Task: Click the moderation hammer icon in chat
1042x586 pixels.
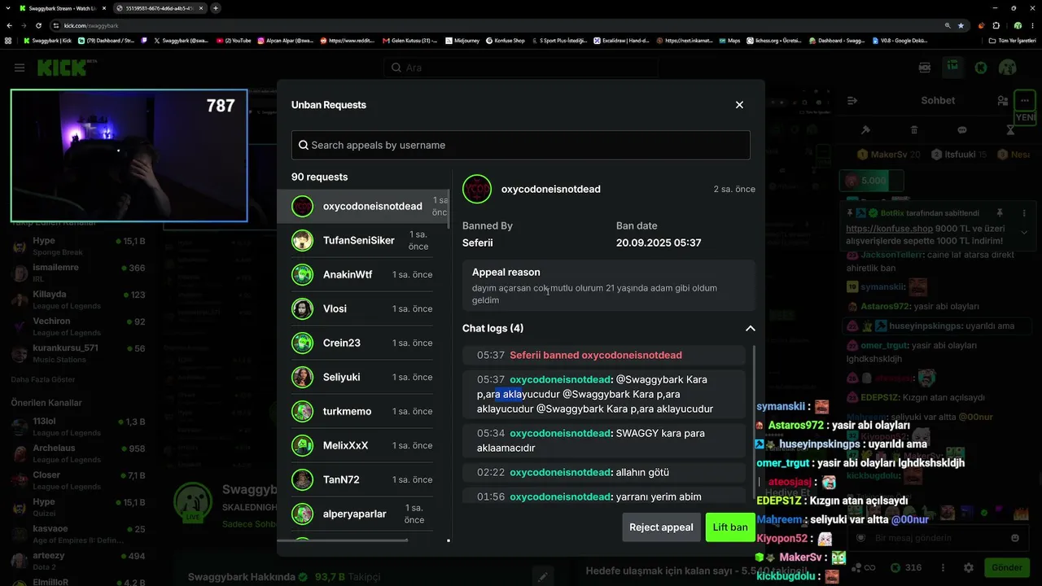Action: 866,130
